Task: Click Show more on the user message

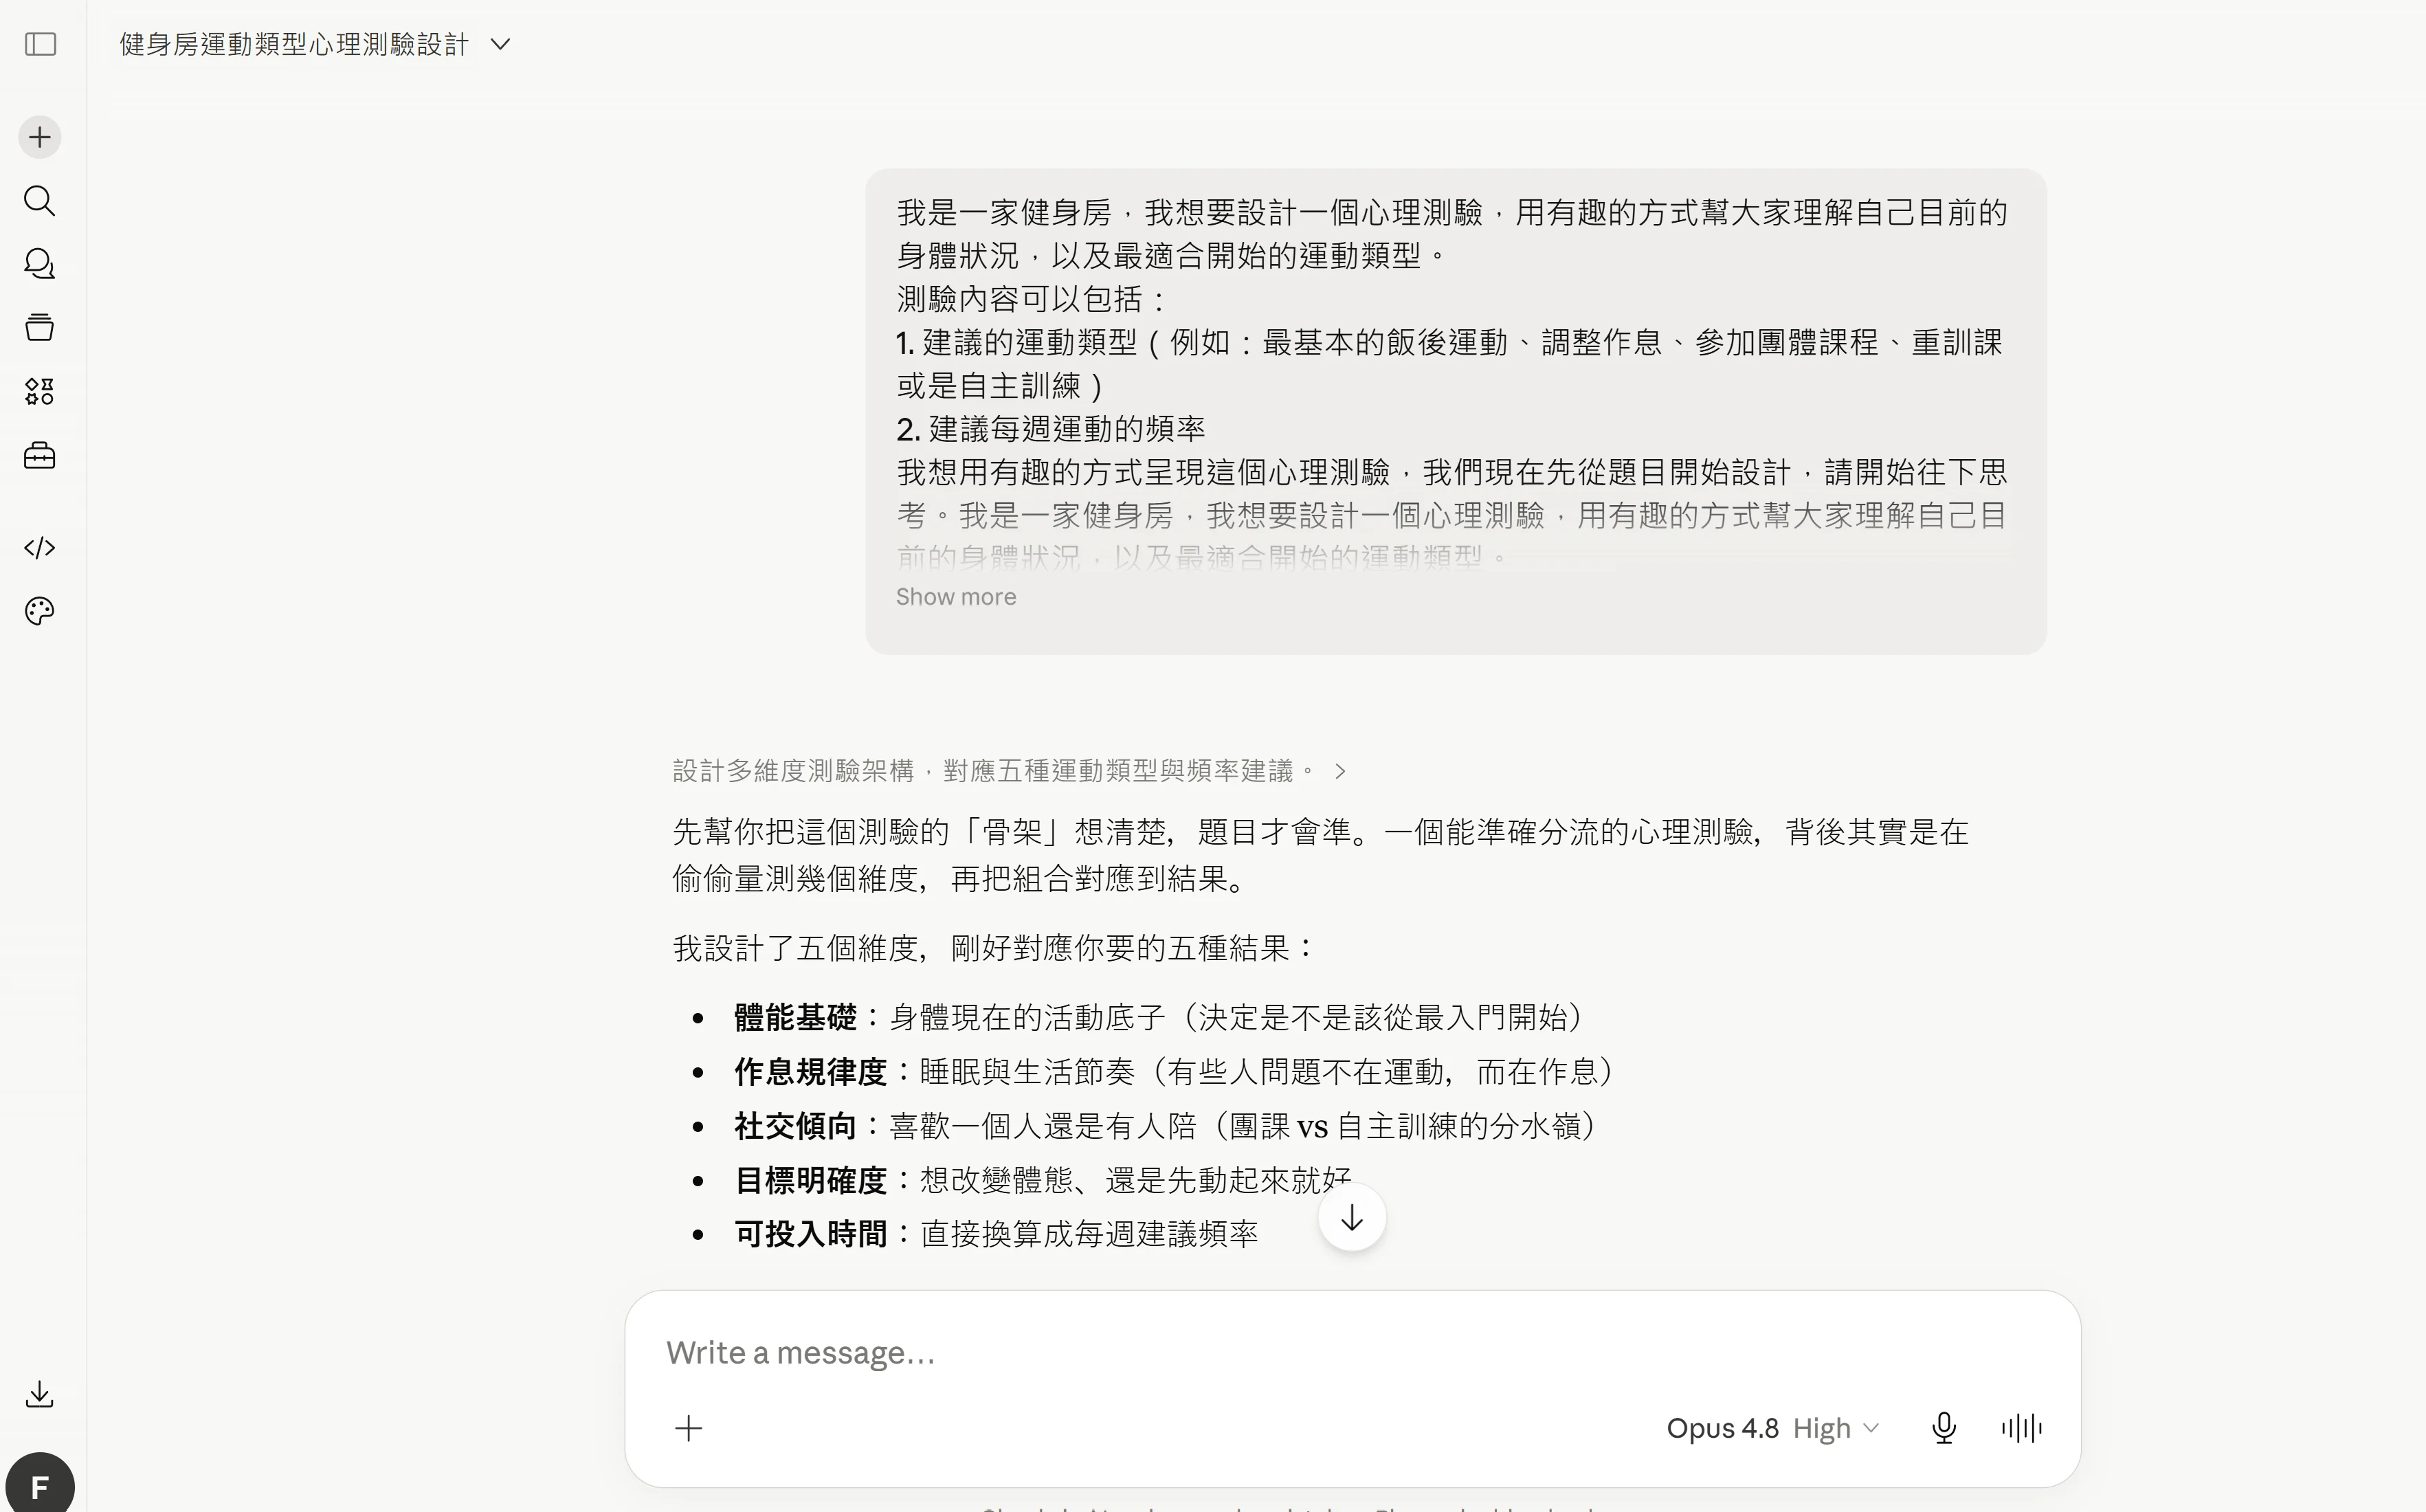Action: (956, 597)
